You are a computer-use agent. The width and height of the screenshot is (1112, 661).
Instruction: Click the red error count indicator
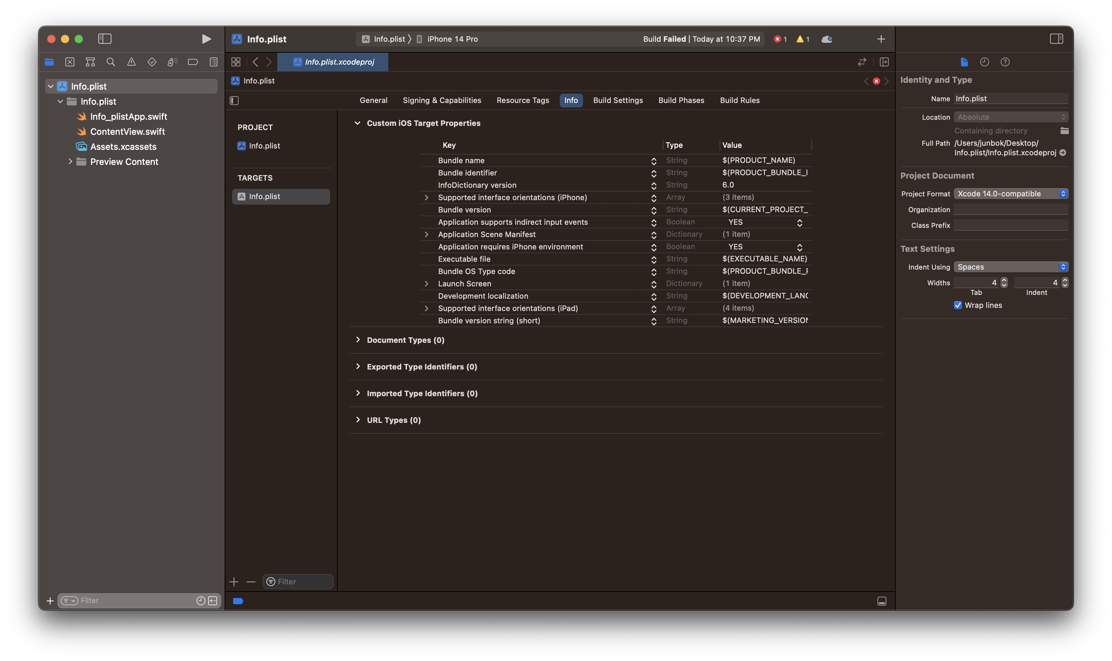point(780,39)
